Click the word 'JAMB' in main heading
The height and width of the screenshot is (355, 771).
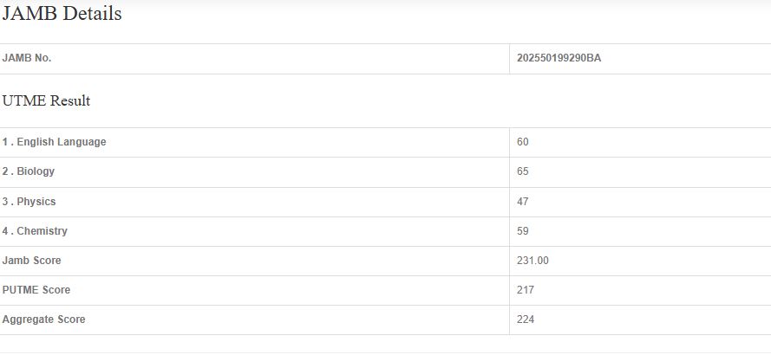30,14
